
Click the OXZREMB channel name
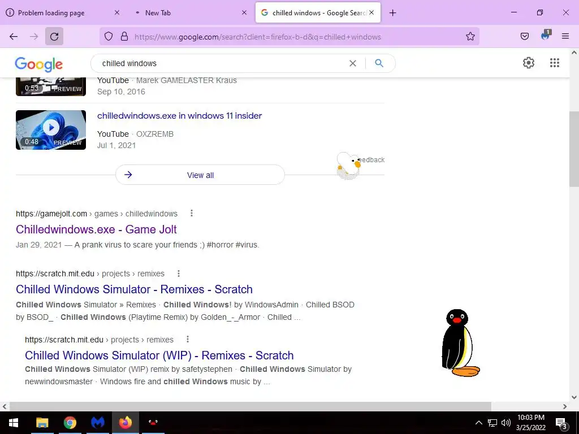pos(155,134)
